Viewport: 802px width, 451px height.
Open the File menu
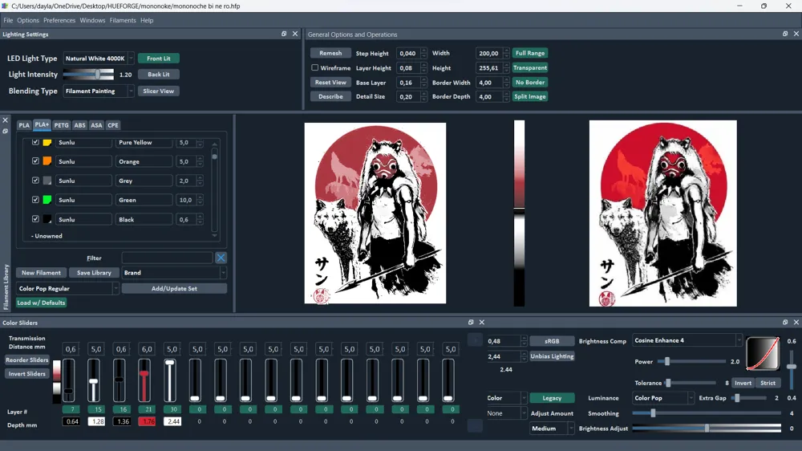(x=8, y=21)
